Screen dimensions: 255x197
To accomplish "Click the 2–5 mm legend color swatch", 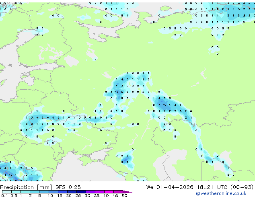I will pos(35,192).
